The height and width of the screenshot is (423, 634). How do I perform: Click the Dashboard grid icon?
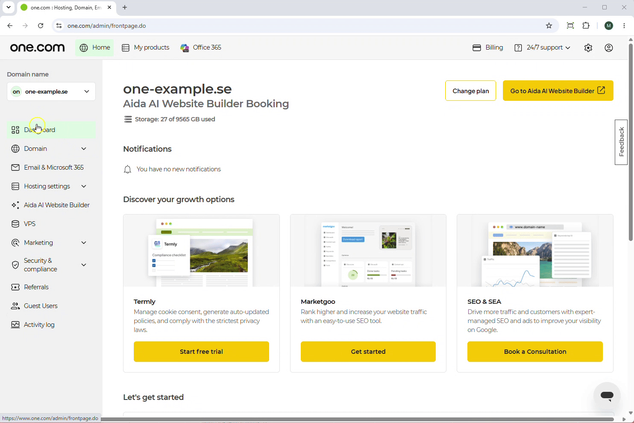[x=15, y=130]
